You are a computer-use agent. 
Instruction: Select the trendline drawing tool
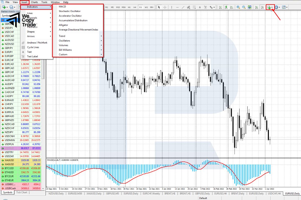coord(183,7)
